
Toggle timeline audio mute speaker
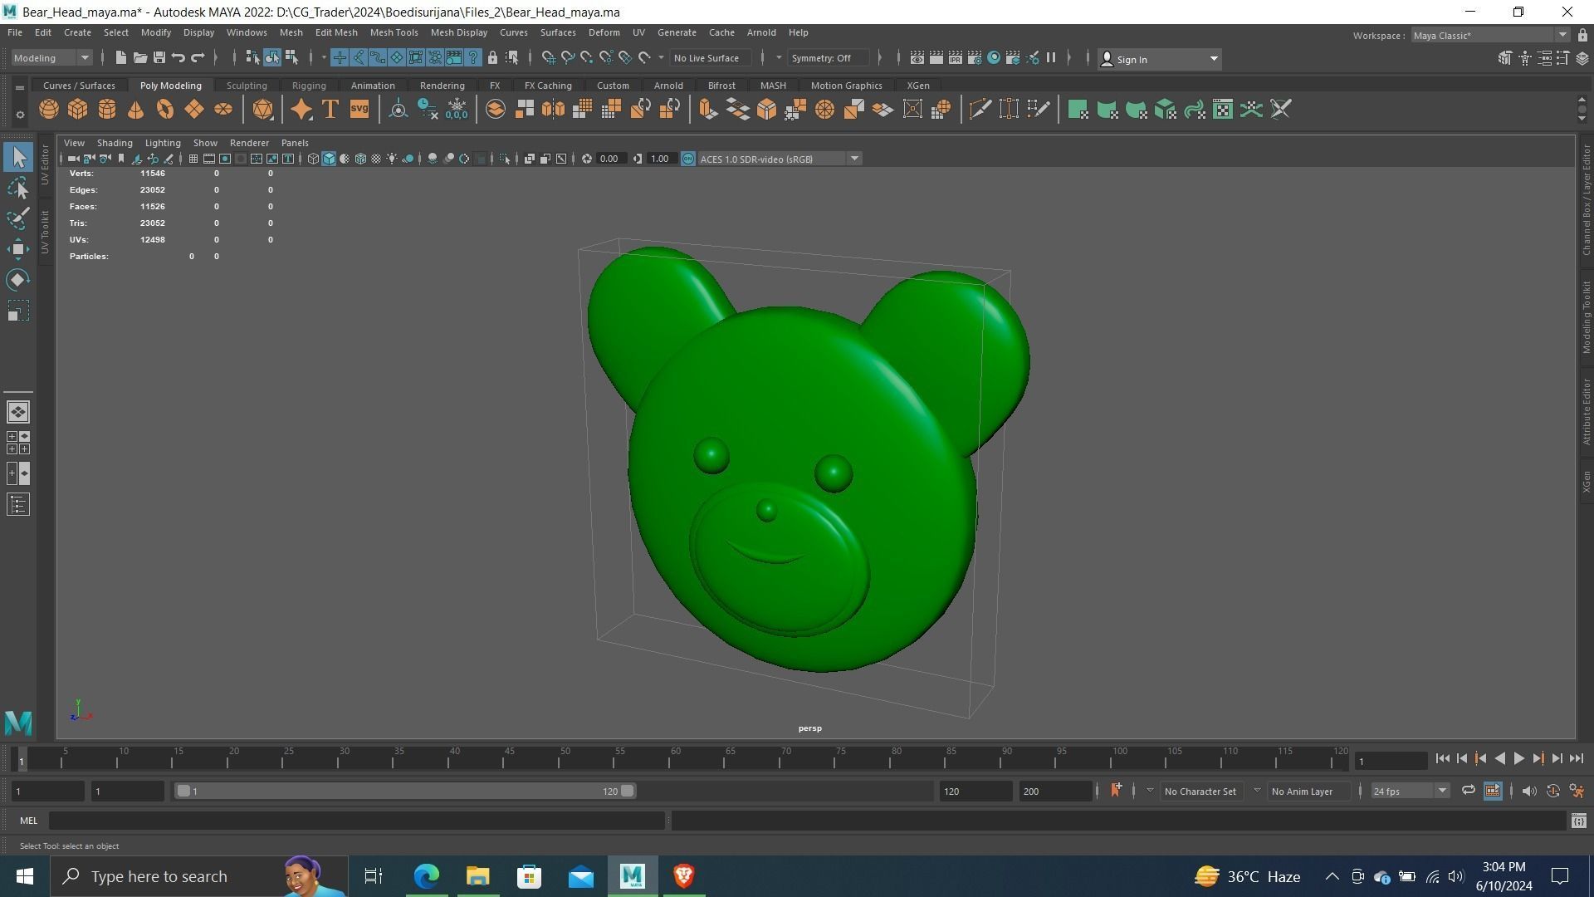pyautogui.click(x=1529, y=792)
